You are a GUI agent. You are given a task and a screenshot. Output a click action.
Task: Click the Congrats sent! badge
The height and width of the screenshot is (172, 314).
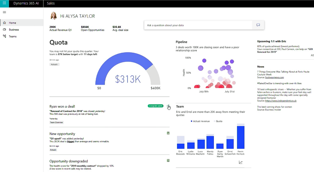156,106
